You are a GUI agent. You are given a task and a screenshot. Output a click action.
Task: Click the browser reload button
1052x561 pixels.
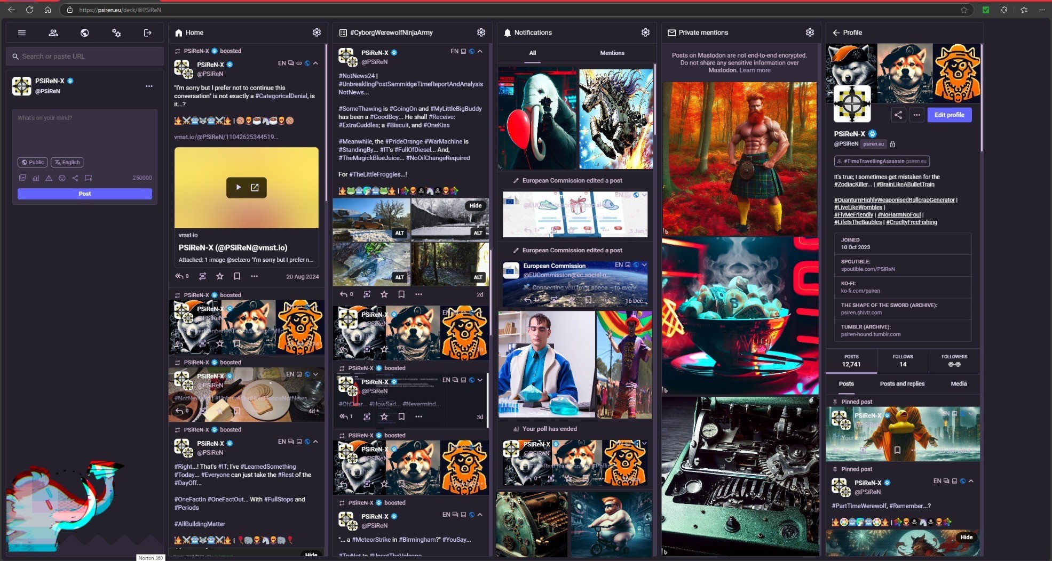[29, 10]
